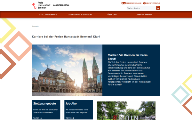Click Weiter in the Job-Abo card
The height and width of the screenshot is (120, 192).
70,118
